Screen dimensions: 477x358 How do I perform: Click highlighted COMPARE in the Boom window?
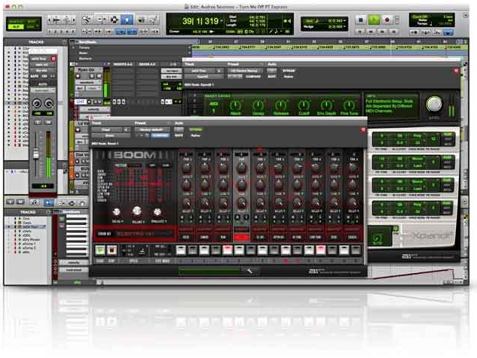tap(161, 135)
